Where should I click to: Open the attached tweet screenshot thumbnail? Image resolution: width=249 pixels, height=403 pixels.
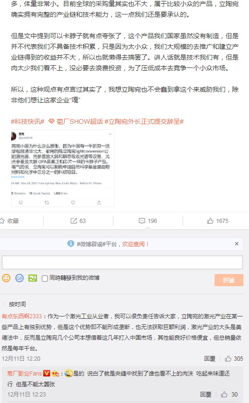click(x=63, y=168)
